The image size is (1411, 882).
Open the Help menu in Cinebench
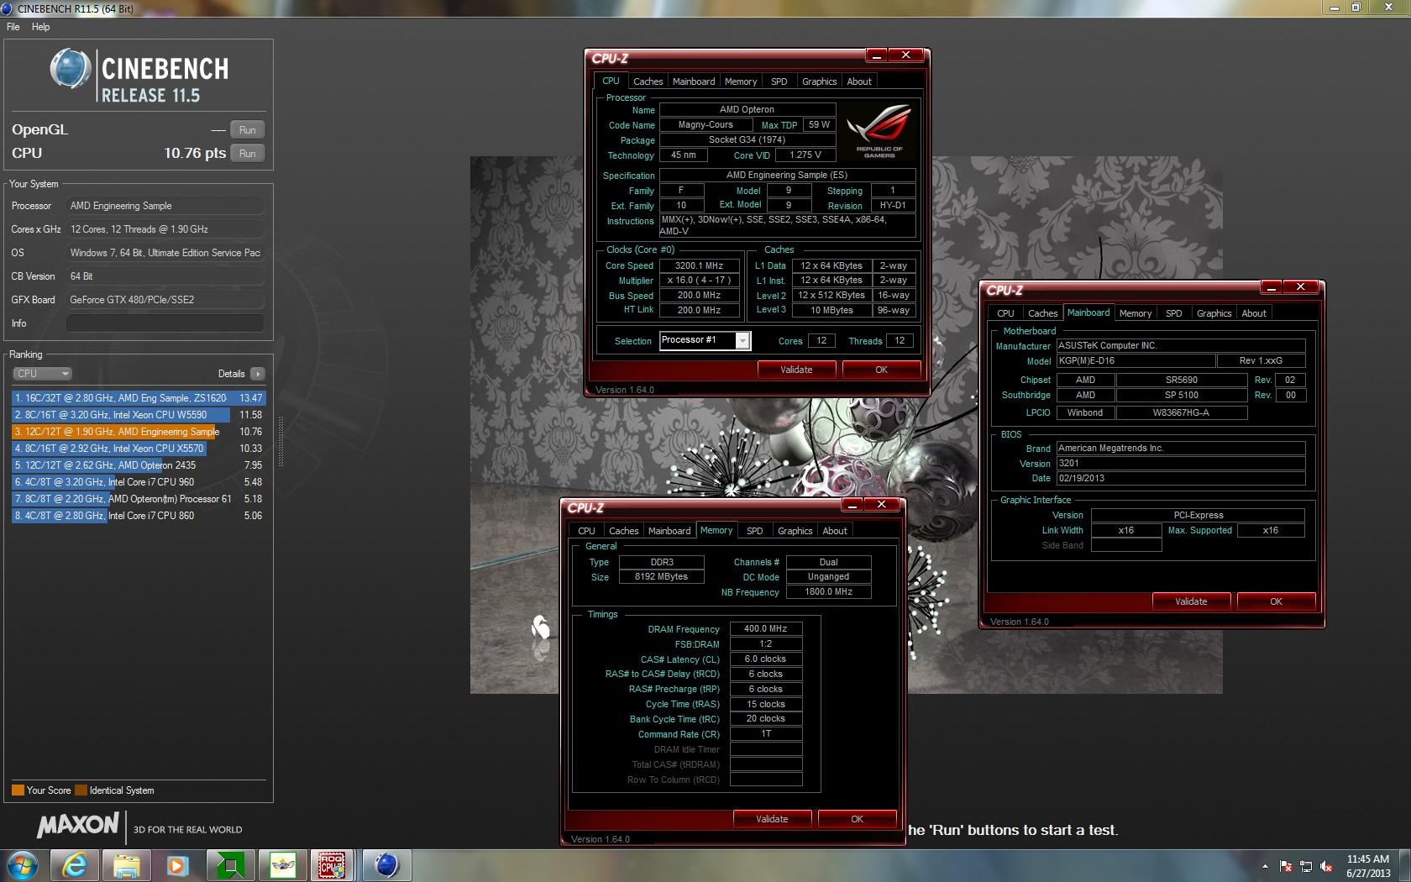coord(41,27)
